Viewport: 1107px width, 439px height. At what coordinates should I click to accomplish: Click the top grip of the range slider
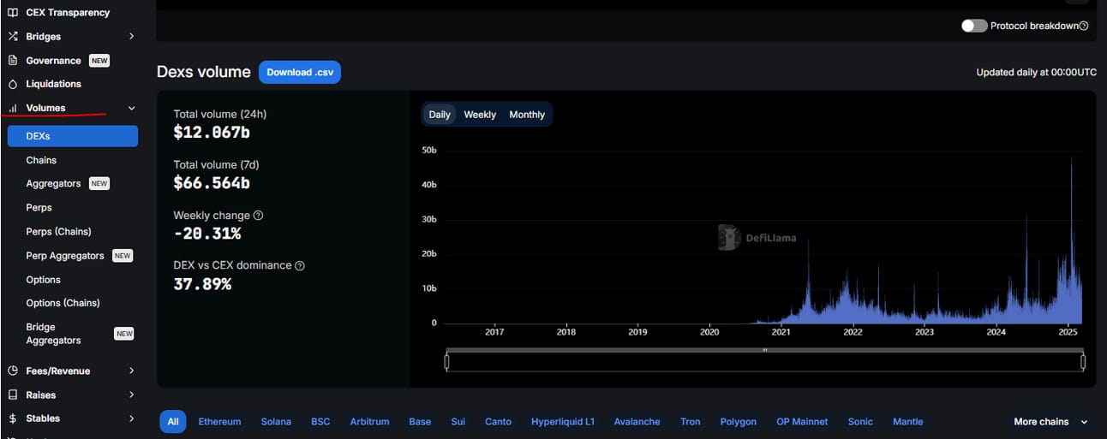765,350
